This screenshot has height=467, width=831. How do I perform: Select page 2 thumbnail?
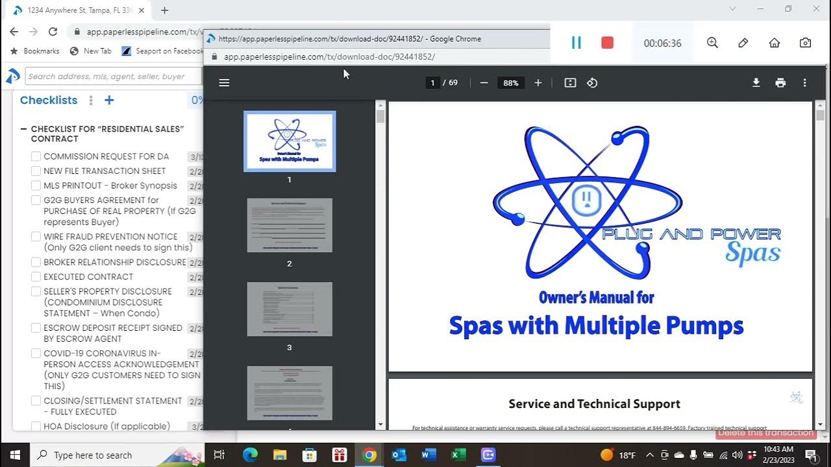pyautogui.click(x=290, y=225)
